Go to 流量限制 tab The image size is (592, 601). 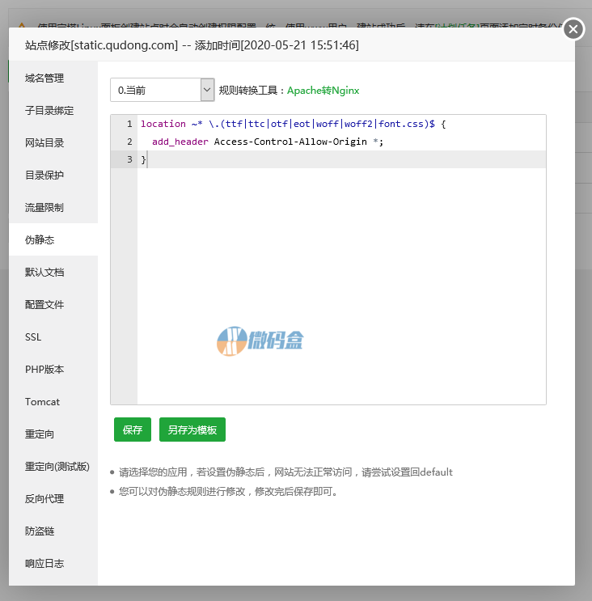pos(53,207)
